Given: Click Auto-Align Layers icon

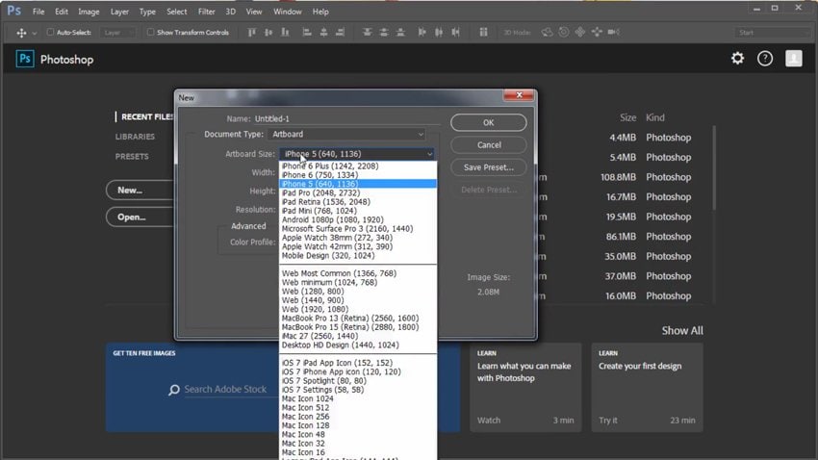Looking at the screenshot, I should (x=484, y=33).
